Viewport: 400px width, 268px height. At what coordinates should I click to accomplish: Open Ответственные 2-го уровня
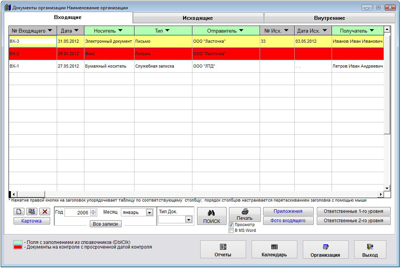pos(354,221)
